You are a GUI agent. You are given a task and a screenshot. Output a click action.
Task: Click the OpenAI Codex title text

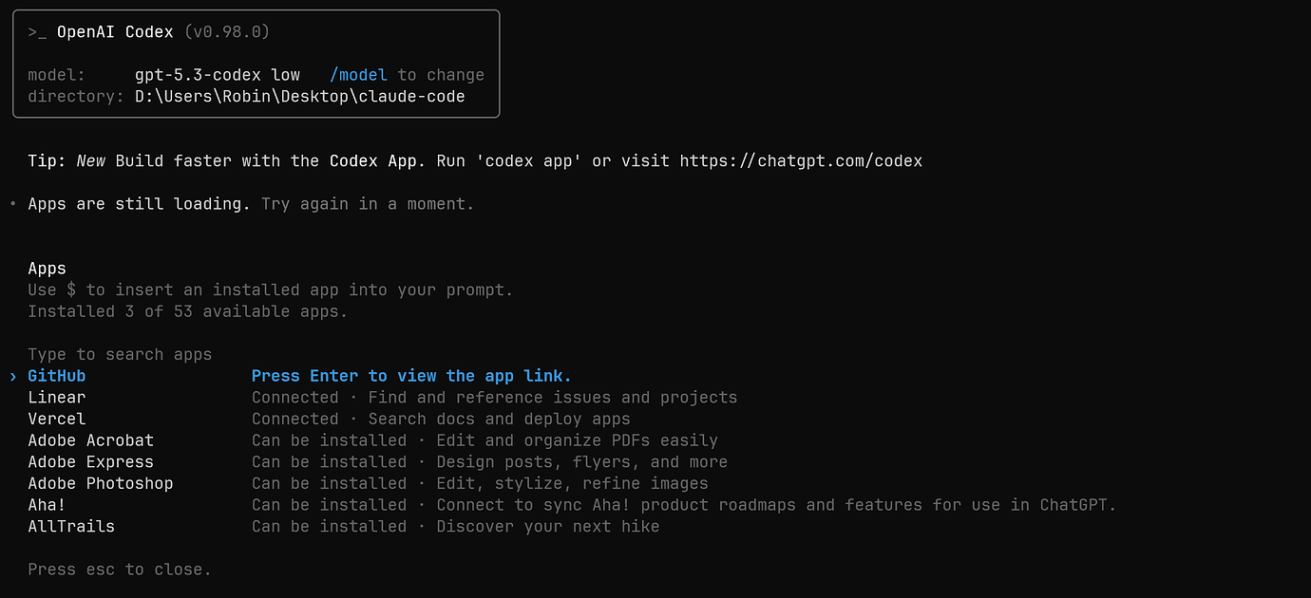[115, 32]
